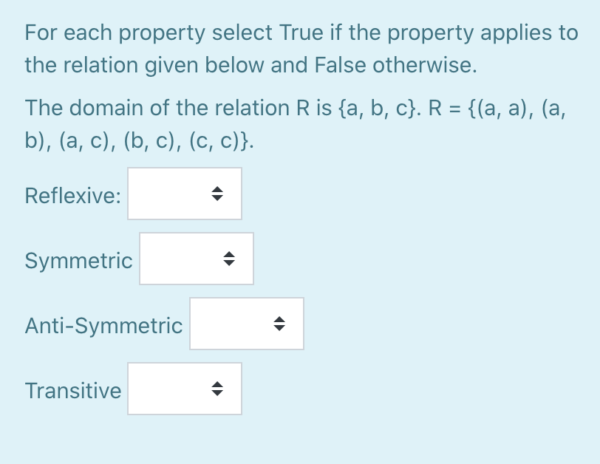The image size is (600, 464).
Task: Click the Reflexive label text
Action: (x=72, y=195)
